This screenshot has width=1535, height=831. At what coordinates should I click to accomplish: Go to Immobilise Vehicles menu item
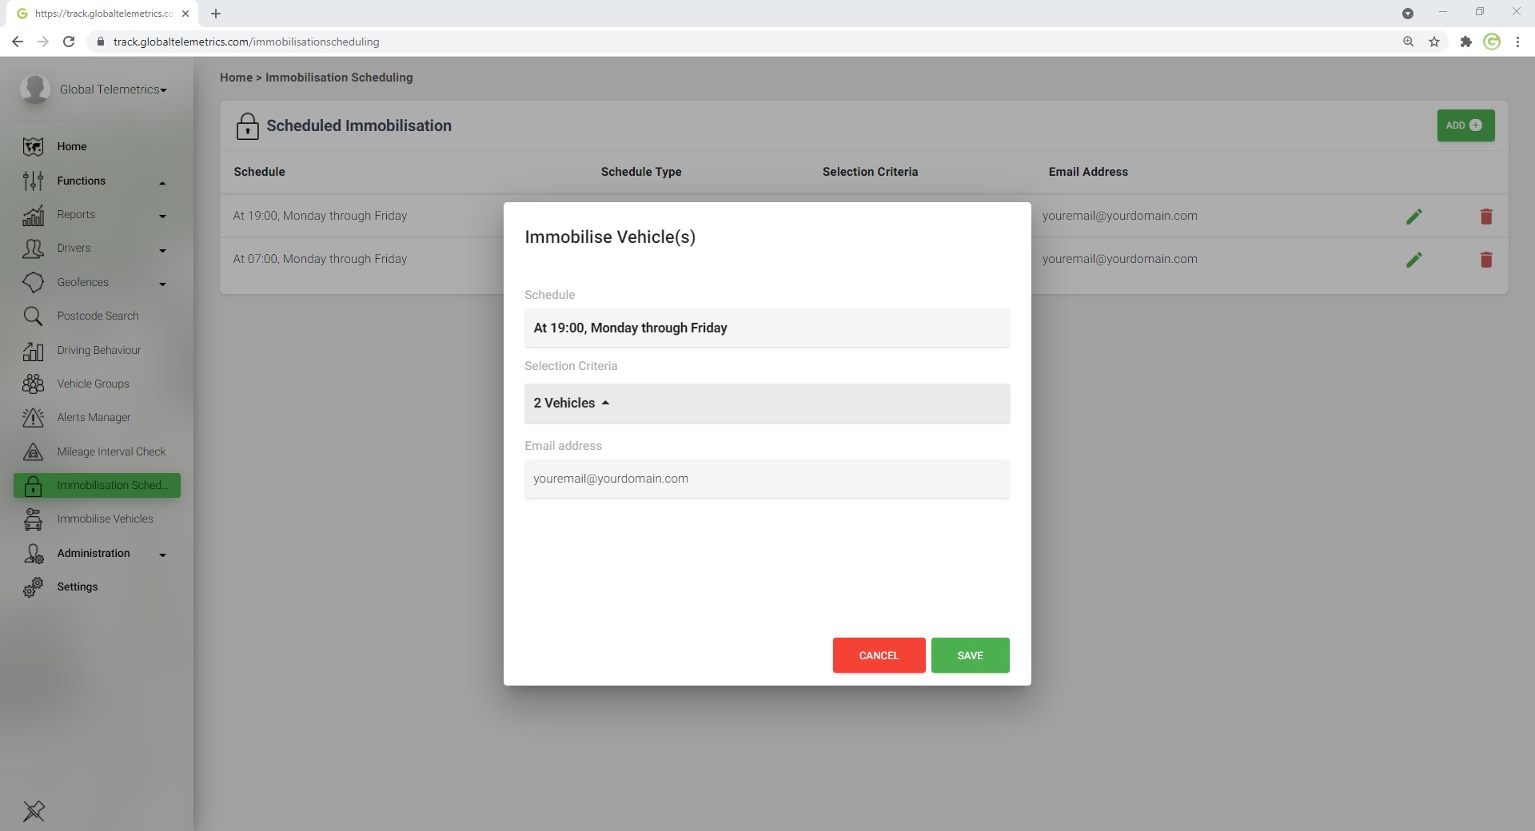coord(105,519)
